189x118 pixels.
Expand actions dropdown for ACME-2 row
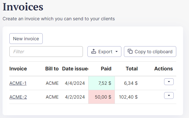pos(169,96)
